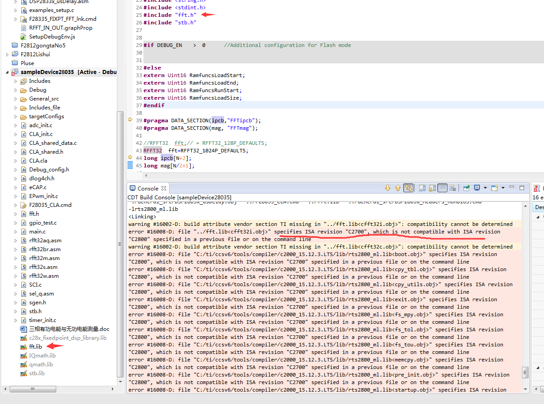Select CLA.cla file
The height and width of the screenshot is (404, 544).
pyautogui.click(x=38, y=160)
